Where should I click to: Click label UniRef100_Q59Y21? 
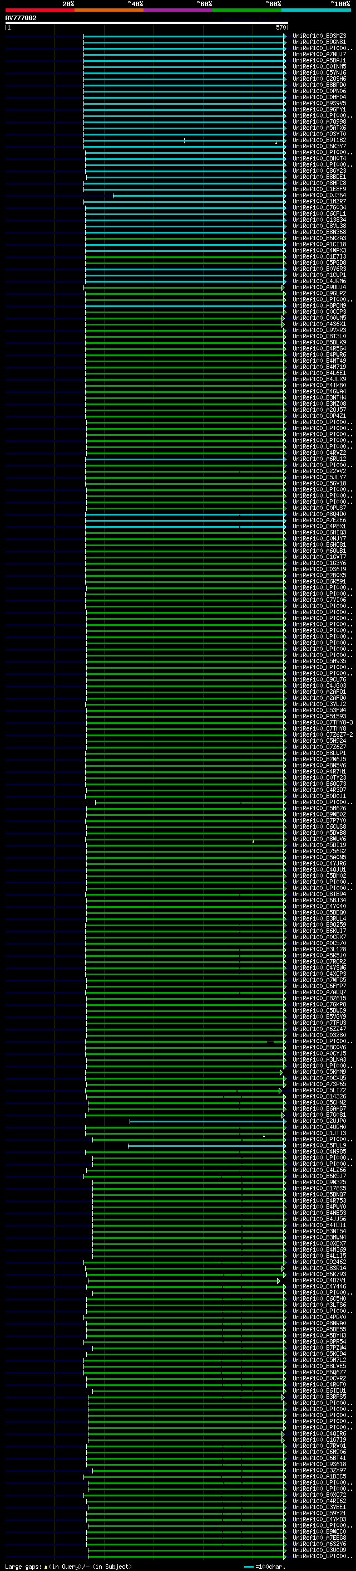319,1513
